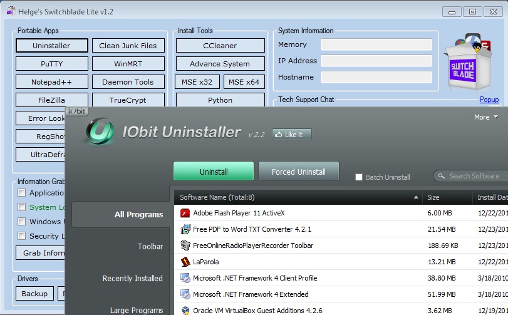This screenshot has width=508, height=315.
Task: Click the FreeOnlineRadioPlayerRecorder Toolbar icon
Action: coord(185,245)
